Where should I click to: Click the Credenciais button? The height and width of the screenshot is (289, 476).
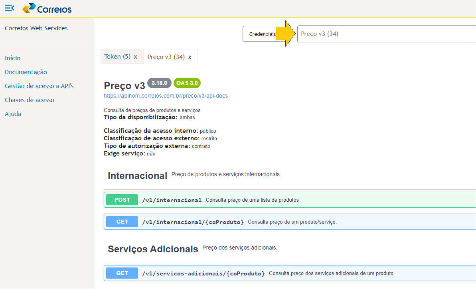tap(262, 34)
